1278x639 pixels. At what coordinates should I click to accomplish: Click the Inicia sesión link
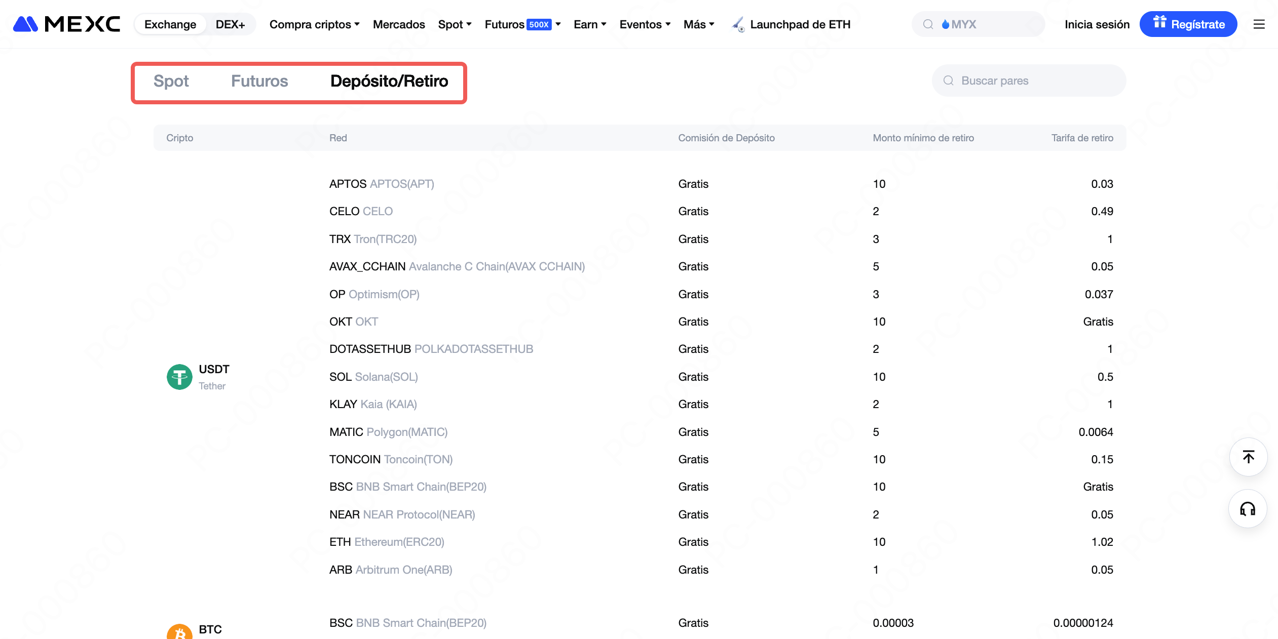click(1097, 24)
